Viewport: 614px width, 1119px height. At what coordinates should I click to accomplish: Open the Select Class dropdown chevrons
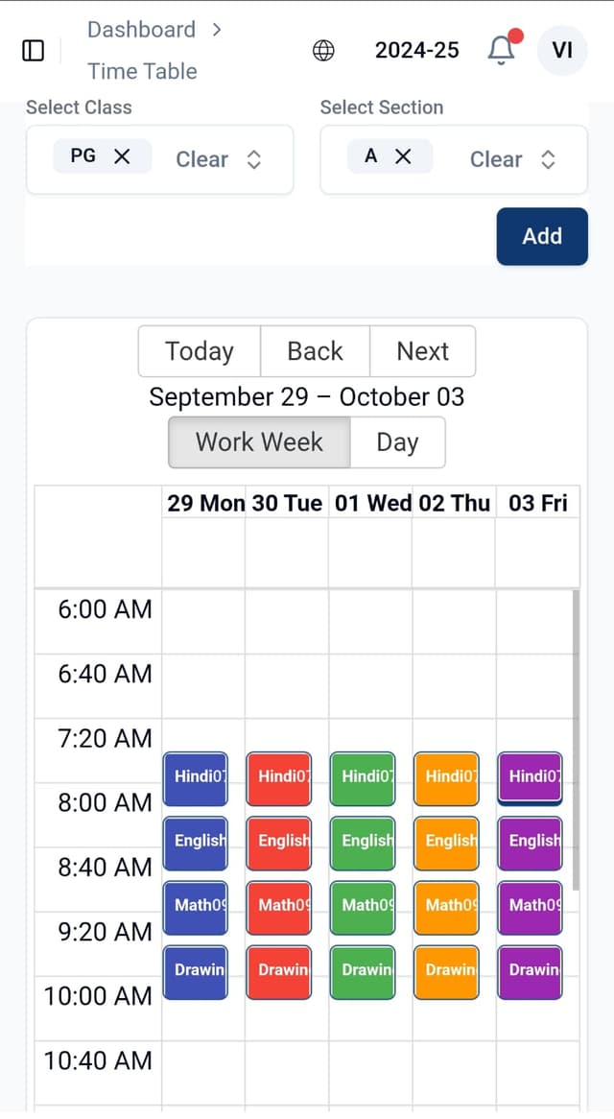(x=254, y=159)
